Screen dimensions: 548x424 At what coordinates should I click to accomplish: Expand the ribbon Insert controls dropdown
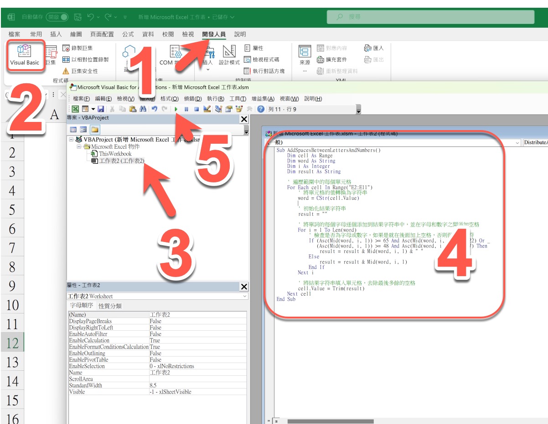pyautogui.click(x=207, y=69)
